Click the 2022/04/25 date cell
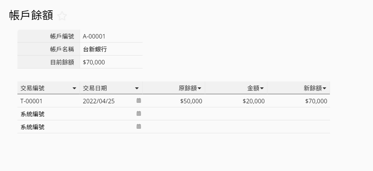The height and width of the screenshot is (171, 373). (x=99, y=101)
